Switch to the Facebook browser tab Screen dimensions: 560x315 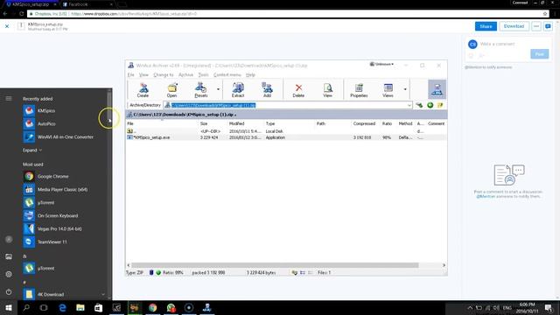87,4
